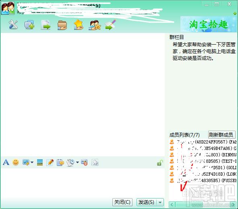Click the clipboard quick-reply icon
Viewport: 238px width, 209px height.
60,162
